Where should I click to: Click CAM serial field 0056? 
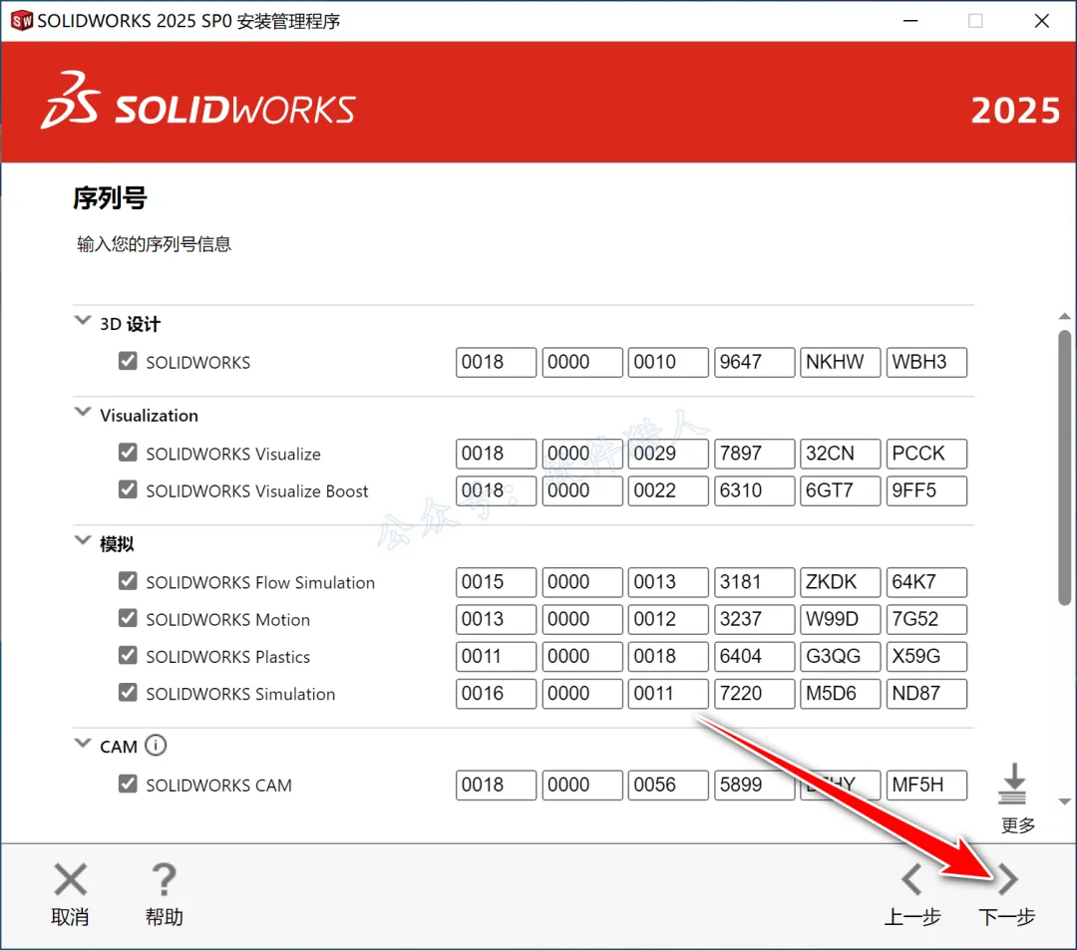[x=667, y=785]
